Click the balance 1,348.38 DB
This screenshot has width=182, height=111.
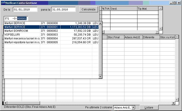(83, 23)
